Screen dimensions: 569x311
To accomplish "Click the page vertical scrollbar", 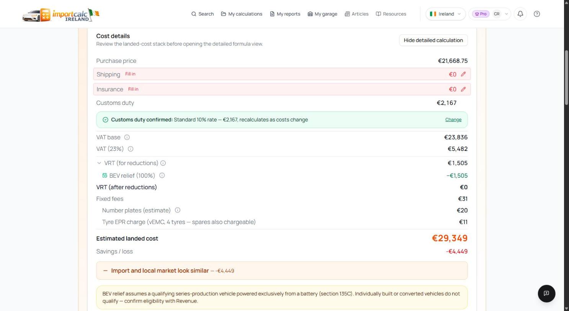I will pos(566,77).
